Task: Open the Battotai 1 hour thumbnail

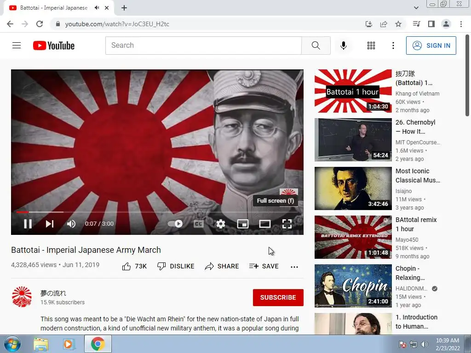Action: [x=353, y=91]
